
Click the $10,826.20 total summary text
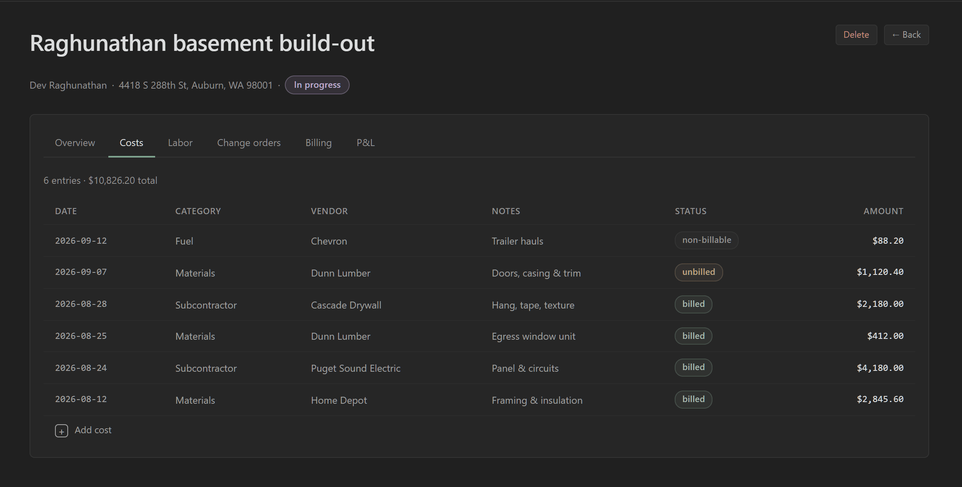(x=123, y=181)
